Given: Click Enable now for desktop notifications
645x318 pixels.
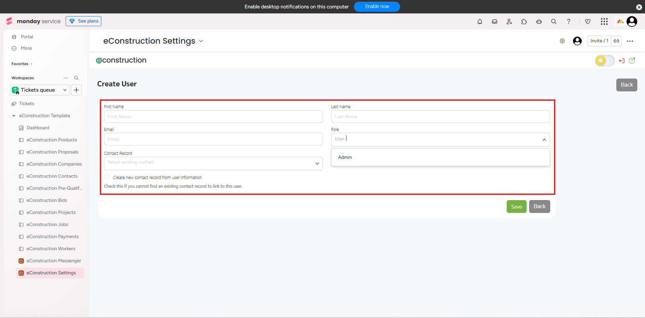Looking at the screenshot, I should coord(377,7).
